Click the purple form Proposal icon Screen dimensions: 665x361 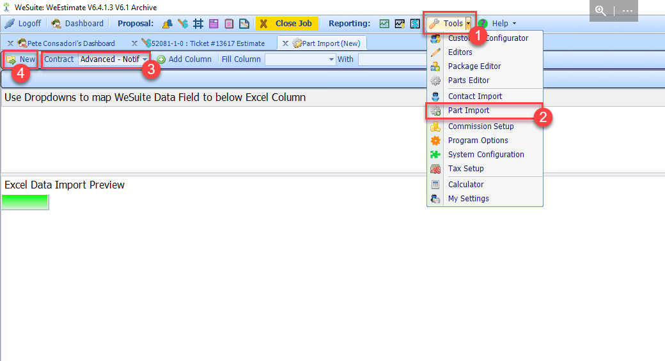214,24
